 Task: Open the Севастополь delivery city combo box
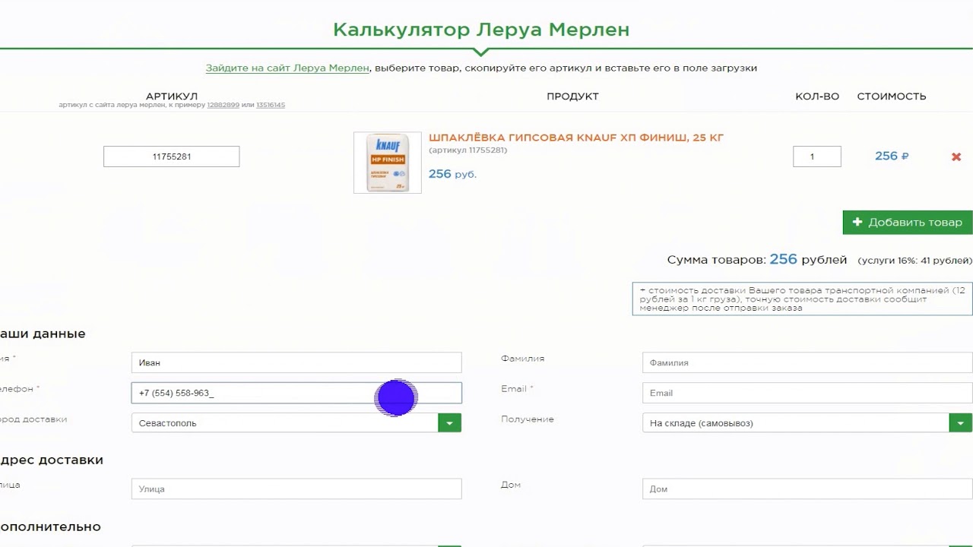[x=296, y=422]
